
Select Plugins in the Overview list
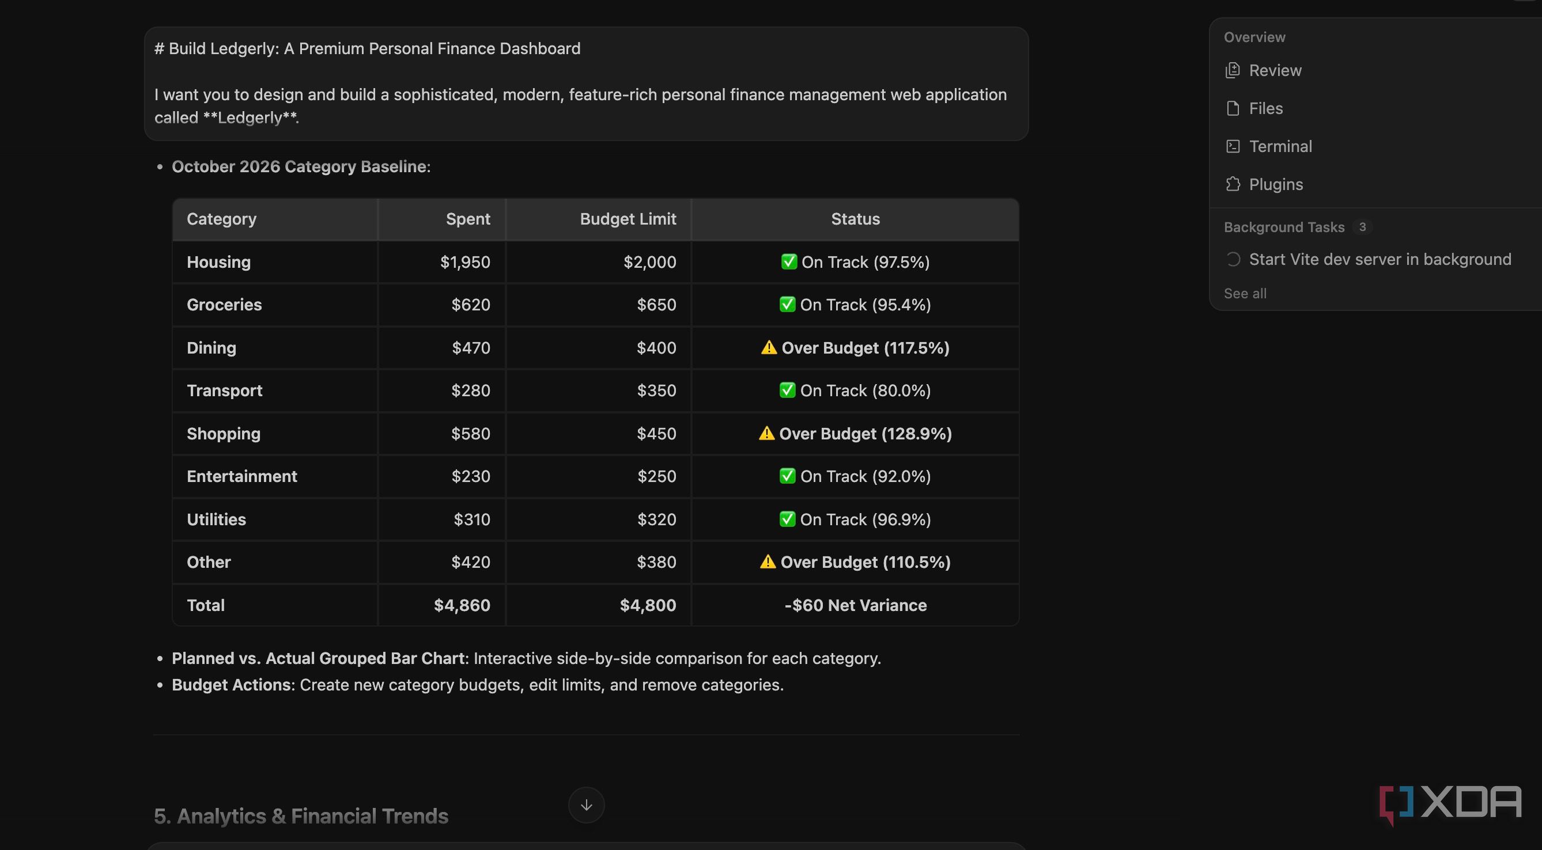pos(1276,184)
